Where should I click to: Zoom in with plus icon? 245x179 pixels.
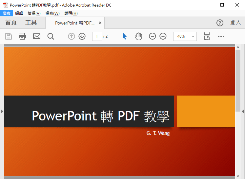163,36
